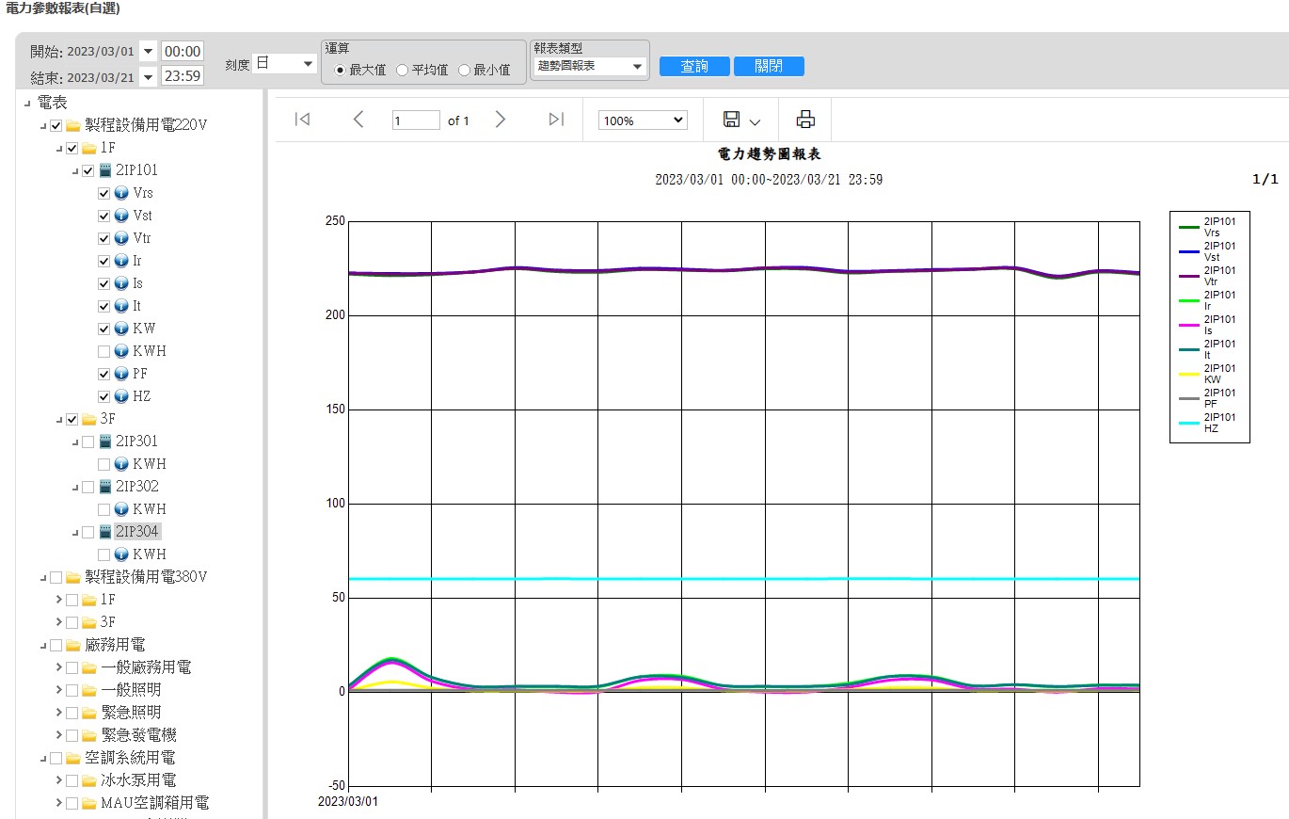Click folder icon of 製程設備用電220V
The width and height of the screenshot is (1289, 819).
[x=72, y=125]
